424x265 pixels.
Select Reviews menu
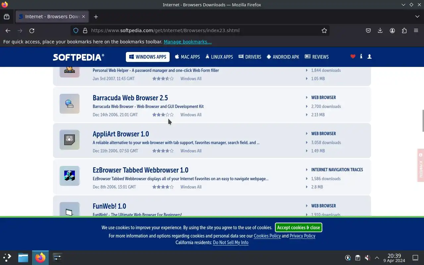(317, 57)
